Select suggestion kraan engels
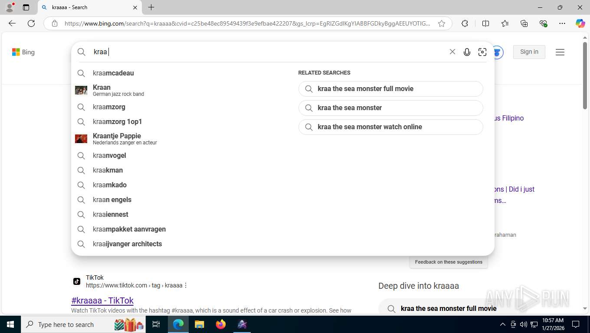The image size is (590, 333). pyautogui.click(x=180, y=199)
